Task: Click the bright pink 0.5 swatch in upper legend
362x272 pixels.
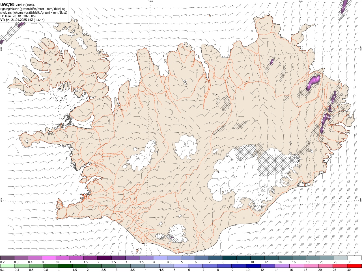Action: [49, 258]
